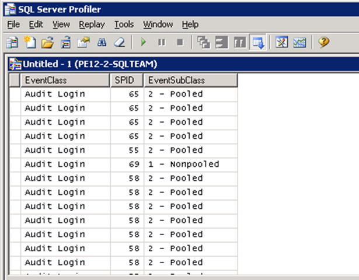The image size is (359, 280).
Task: Sort by the EventSubClass column header
Action: 190,80
